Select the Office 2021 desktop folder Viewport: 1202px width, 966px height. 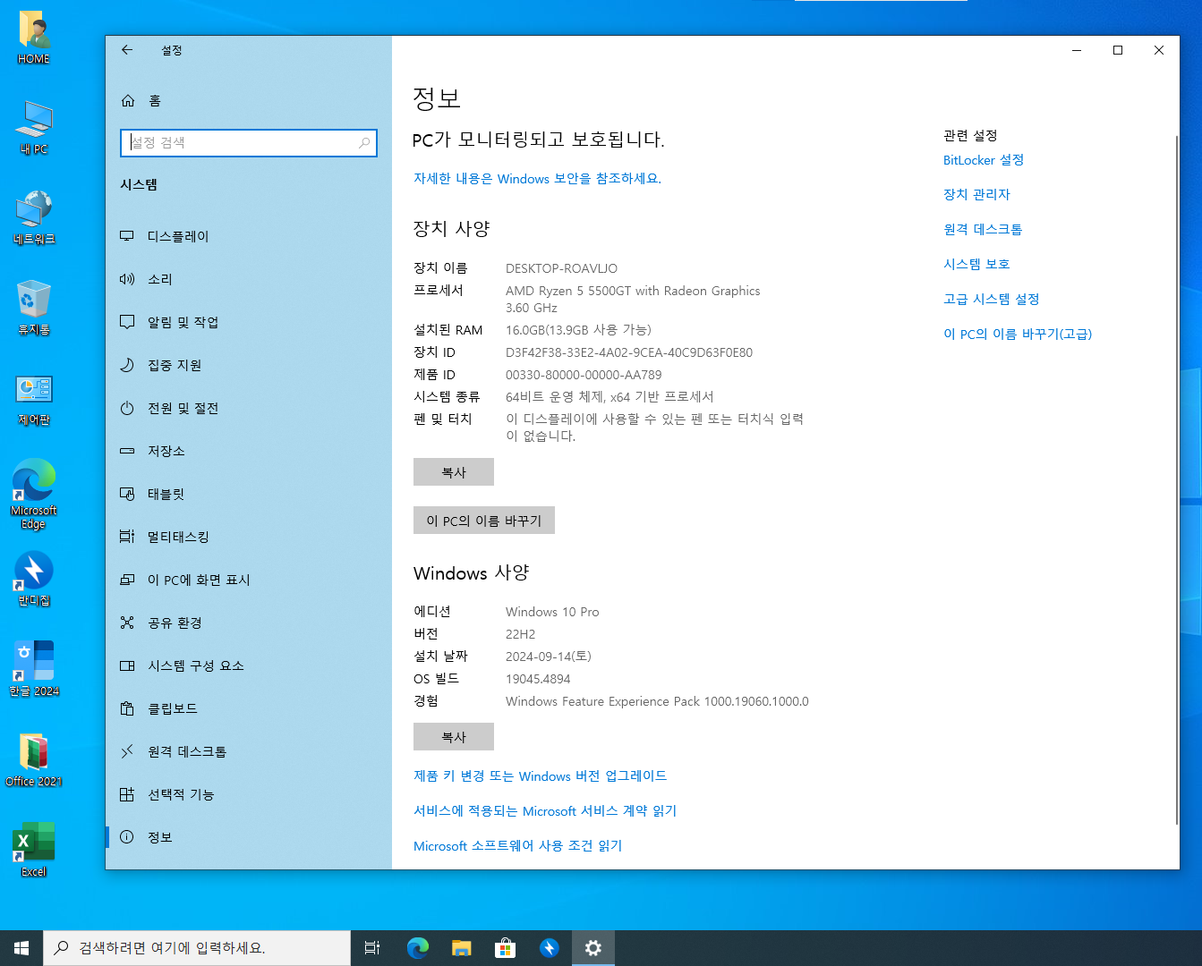tap(34, 759)
